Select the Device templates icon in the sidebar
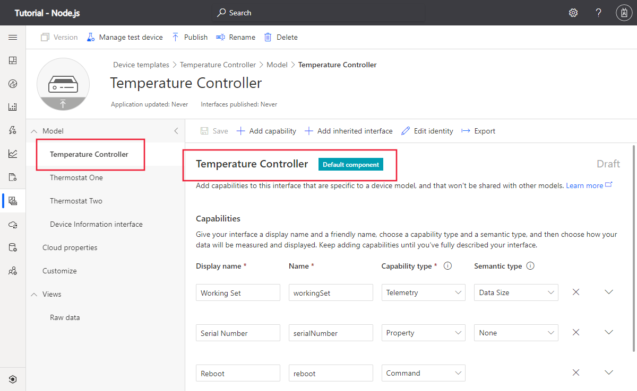This screenshot has height=391, width=637. click(x=13, y=200)
